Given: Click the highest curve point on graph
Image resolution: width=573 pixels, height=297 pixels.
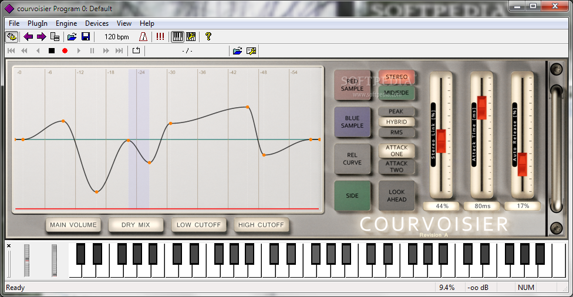Looking at the screenshot, I should pyautogui.click(x=248, y=107).
